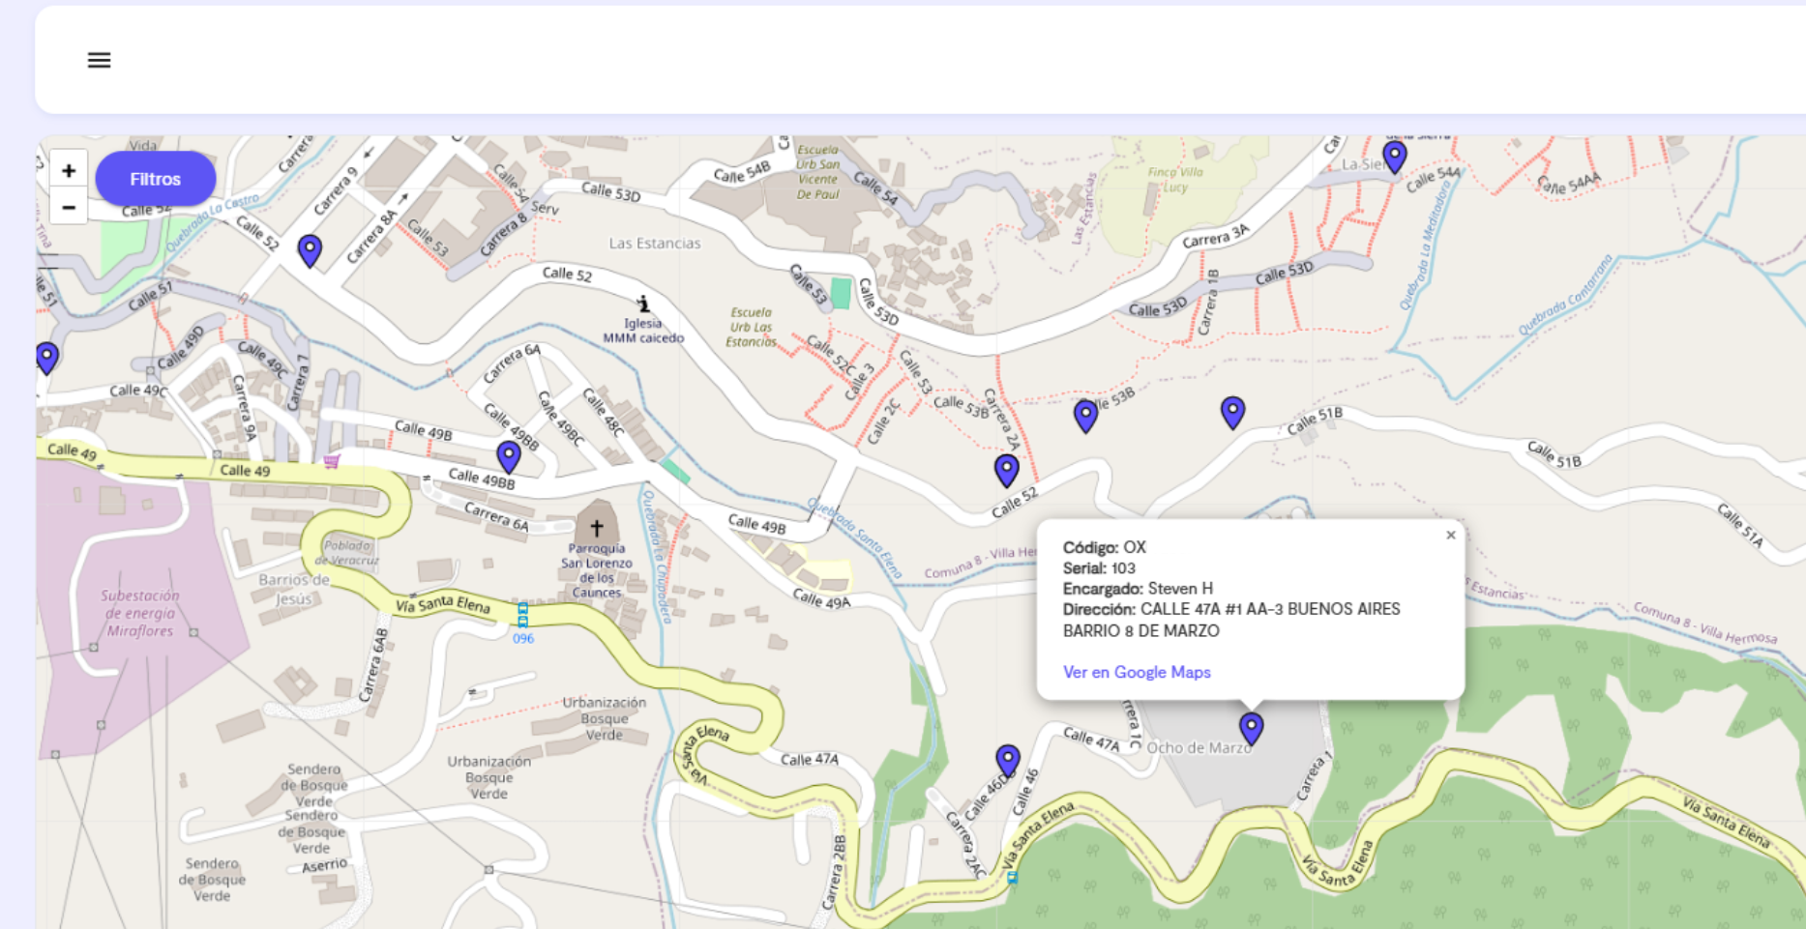Click the Poblado de Veracruz label
Viewport: 1806px width, 929px height.
[347, 552]
